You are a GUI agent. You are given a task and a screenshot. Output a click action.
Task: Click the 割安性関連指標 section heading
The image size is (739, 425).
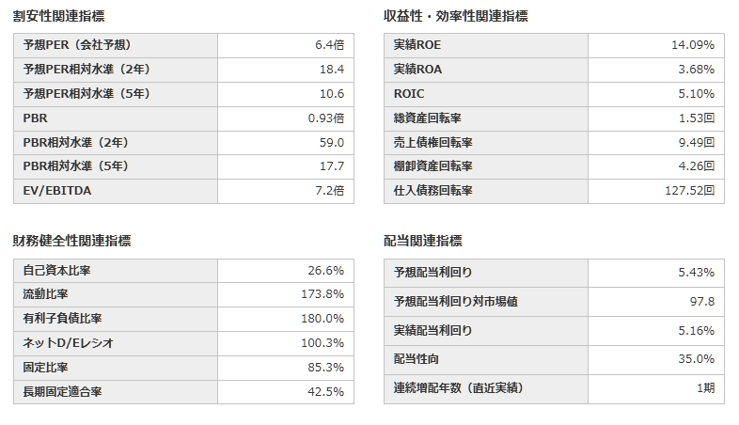[x=59, y=16]
